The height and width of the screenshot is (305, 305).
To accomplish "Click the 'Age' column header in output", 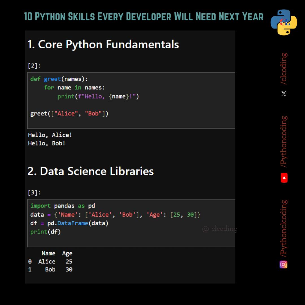I will pos(67,253).
